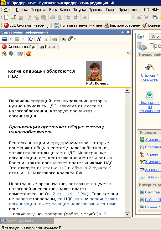Image resolution: width=161 pixels, height=231 pixels.
Task: Open the Банк menu
Action: [53, 10]
